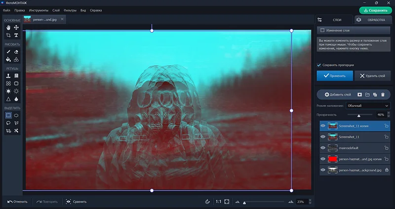The width and height of the screenshot is (395, 209).
Task: Open the Файл menu
Action: tap(6, 10)
